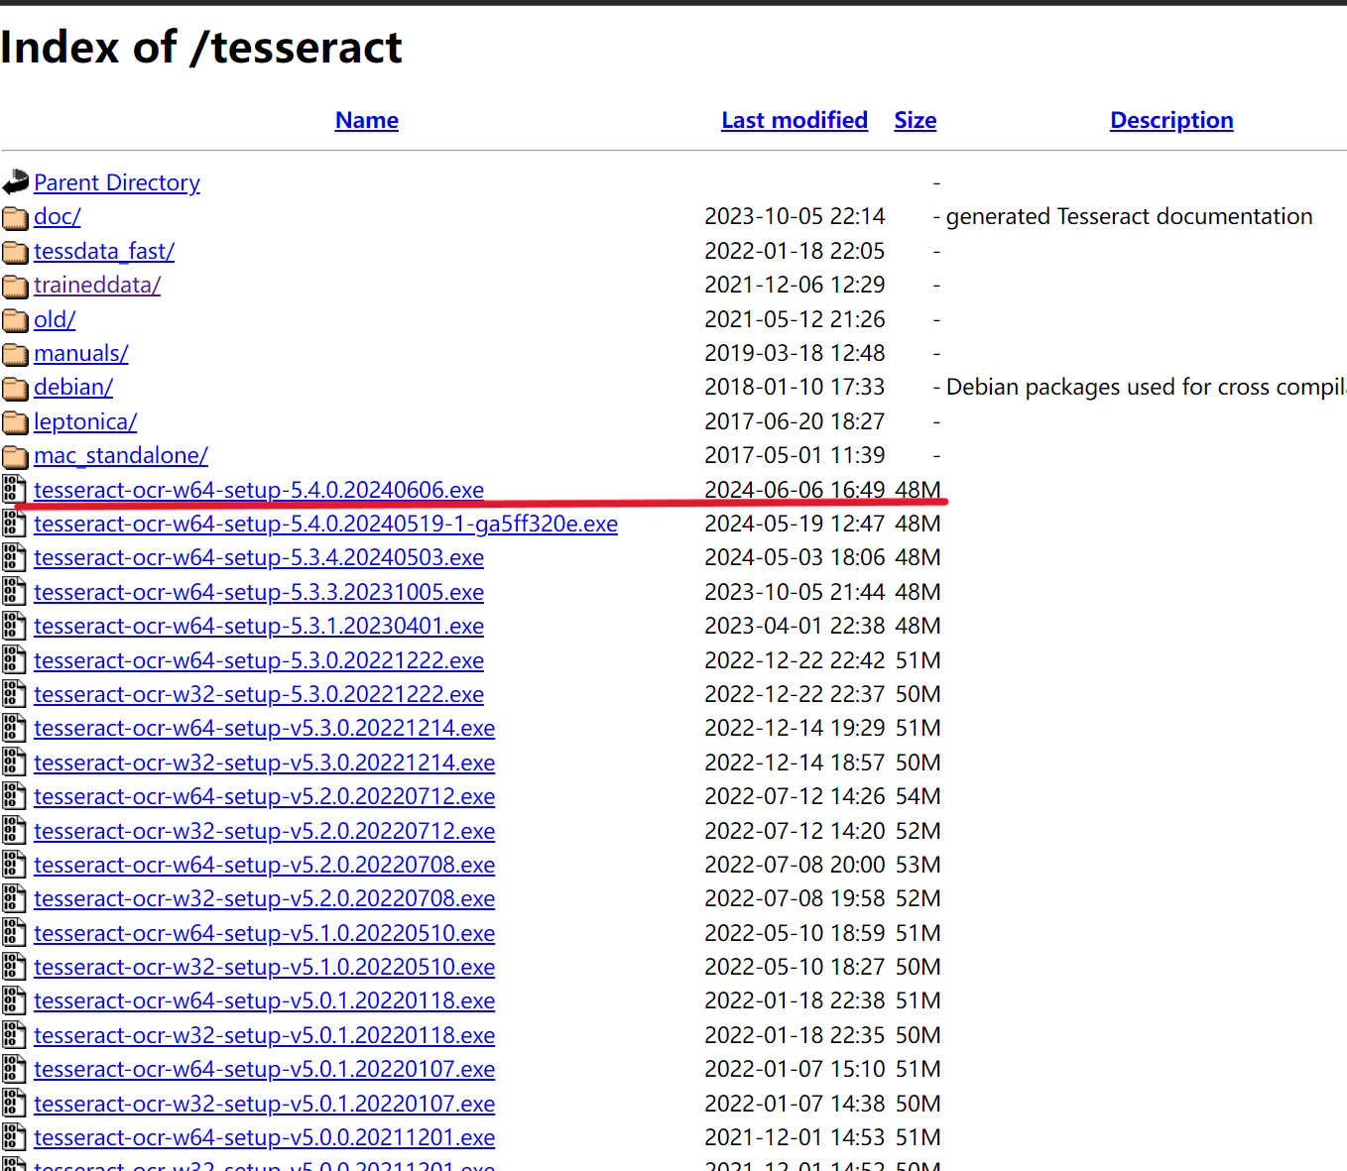Open the old/ folder
The width and height of the screenshot is (1347, 1171).
point(55,319)
